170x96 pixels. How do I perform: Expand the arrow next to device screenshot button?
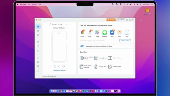[58, 66]
